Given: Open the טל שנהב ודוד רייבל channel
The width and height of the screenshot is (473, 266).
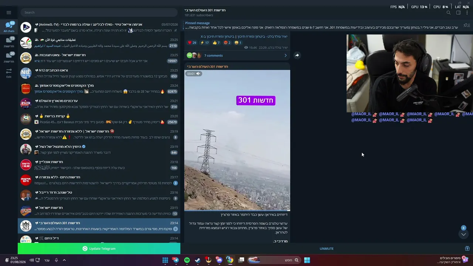Looking at the screenshot, I should [x=99, y=195].
